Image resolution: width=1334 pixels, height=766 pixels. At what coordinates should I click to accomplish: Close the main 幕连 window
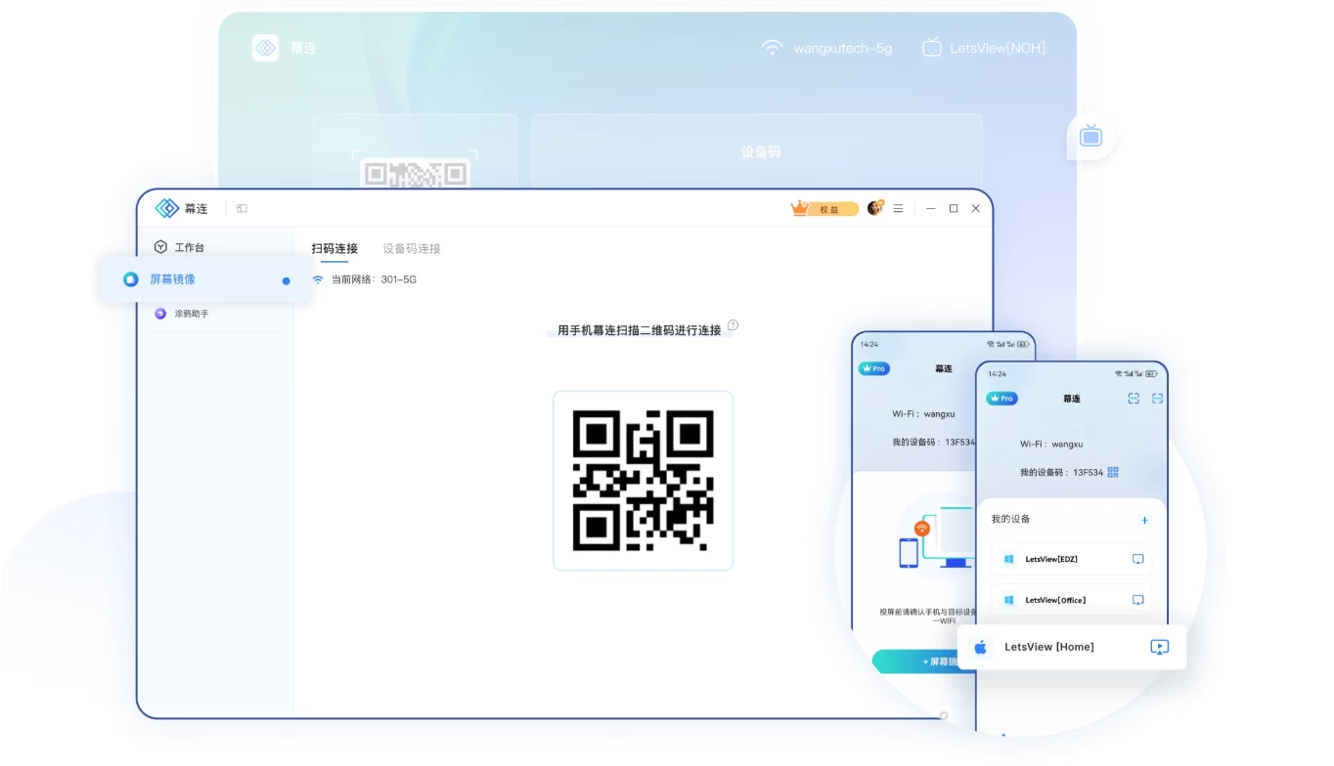(976, 208)
